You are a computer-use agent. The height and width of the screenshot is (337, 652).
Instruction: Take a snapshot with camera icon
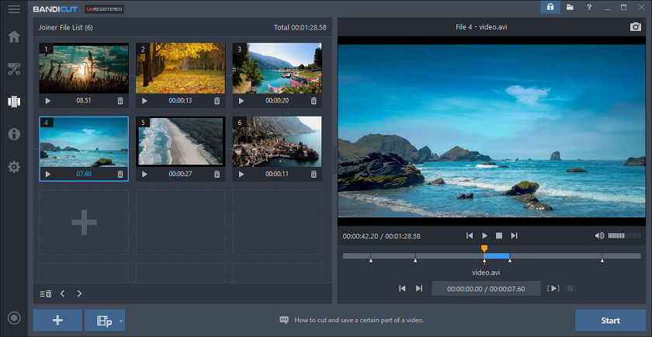click(636, 27)
